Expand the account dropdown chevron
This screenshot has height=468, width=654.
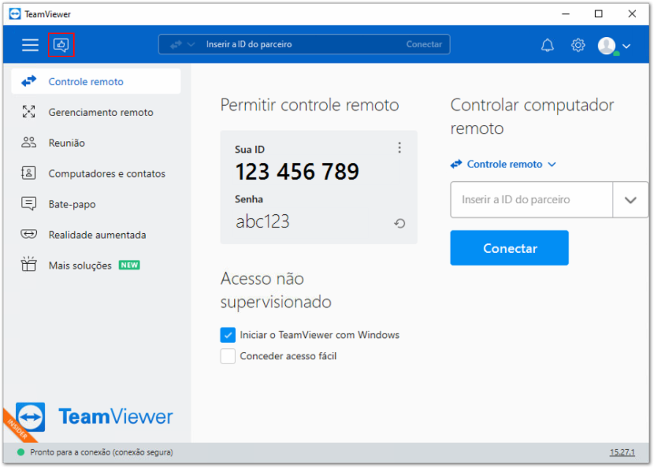[x=626, y=46]
